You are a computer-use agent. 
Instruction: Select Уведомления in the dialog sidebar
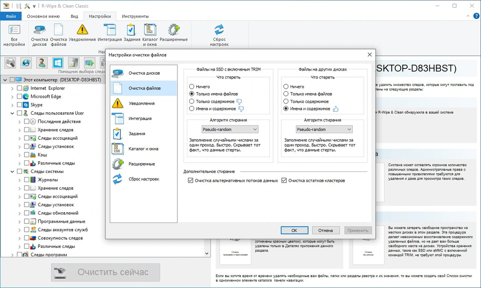(144, 103)
